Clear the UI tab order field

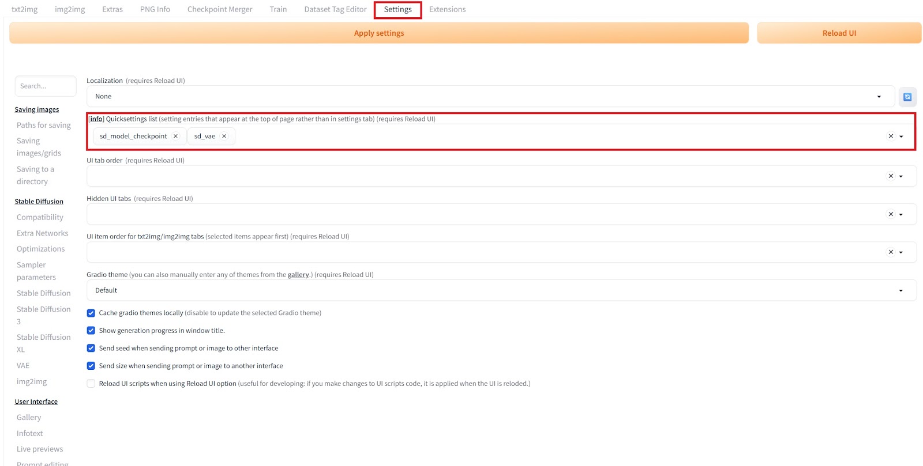(891, 176)
